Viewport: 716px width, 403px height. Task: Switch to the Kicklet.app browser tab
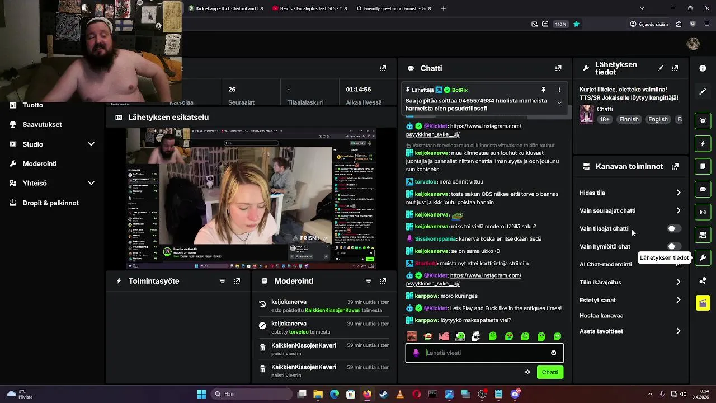(225, 8)
